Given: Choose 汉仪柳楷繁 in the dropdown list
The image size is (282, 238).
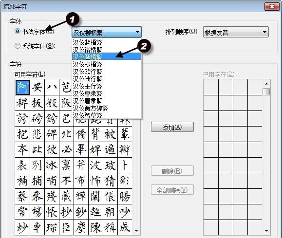Looking at the screenshot, I should (107, 64).
